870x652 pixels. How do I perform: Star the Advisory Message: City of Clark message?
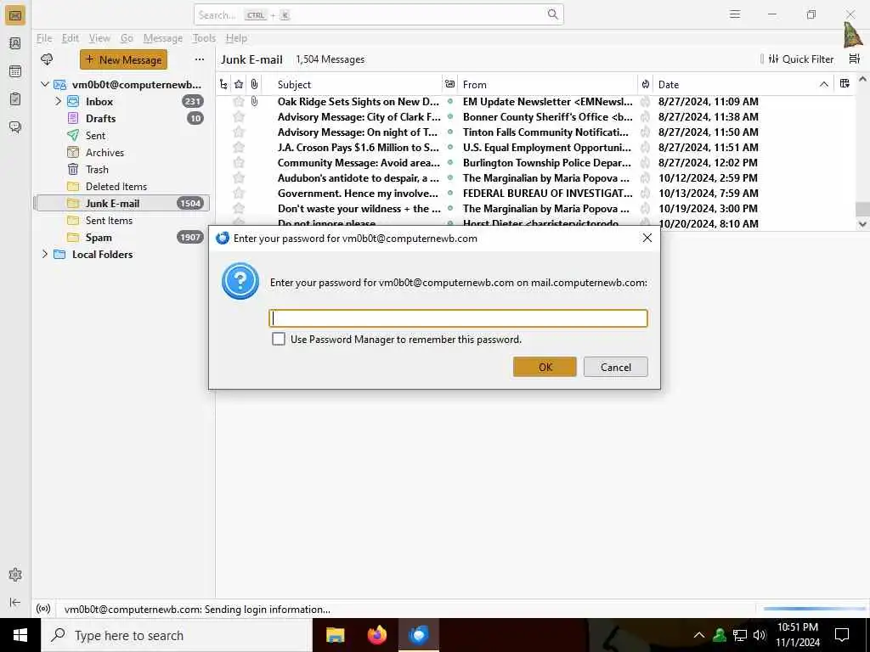pos(239,117)
